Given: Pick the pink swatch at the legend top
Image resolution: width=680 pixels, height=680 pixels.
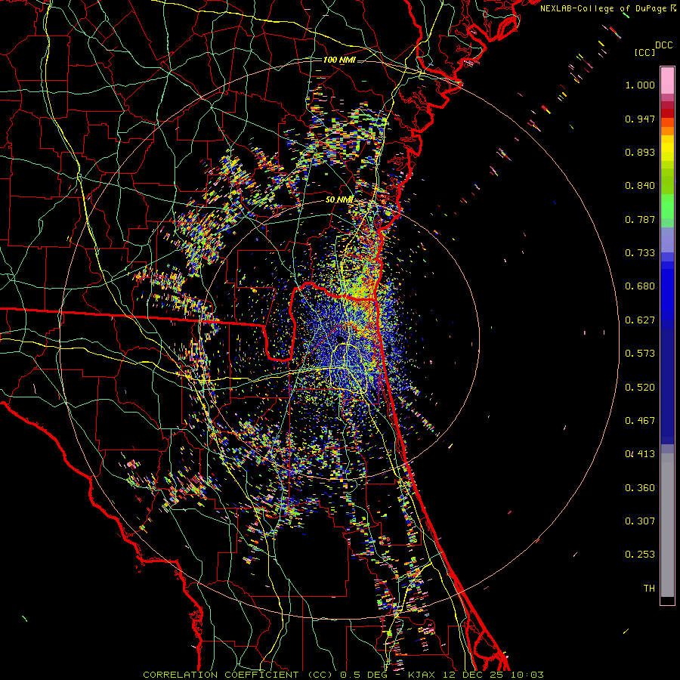Looking at the screenshot, I should [667, 80].
